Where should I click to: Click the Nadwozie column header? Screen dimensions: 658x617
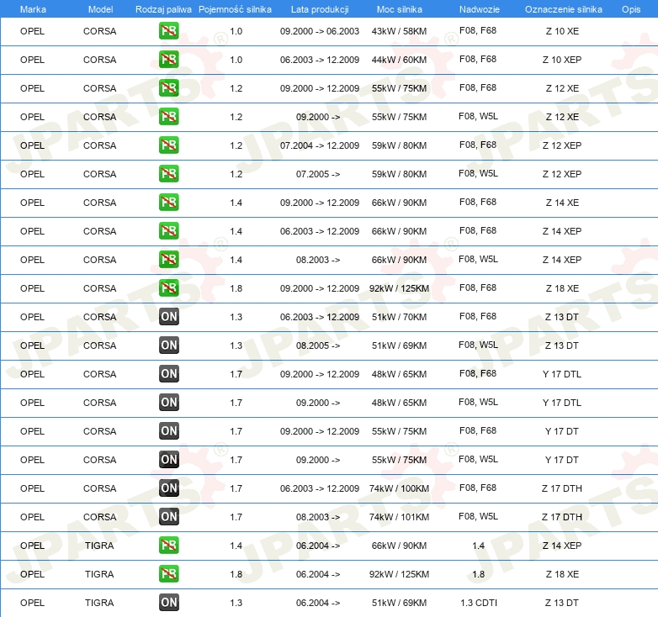point(480,9)
